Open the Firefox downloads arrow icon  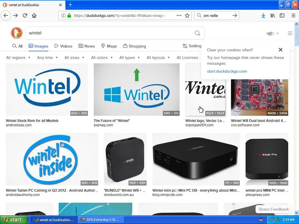tap(263, 16)
